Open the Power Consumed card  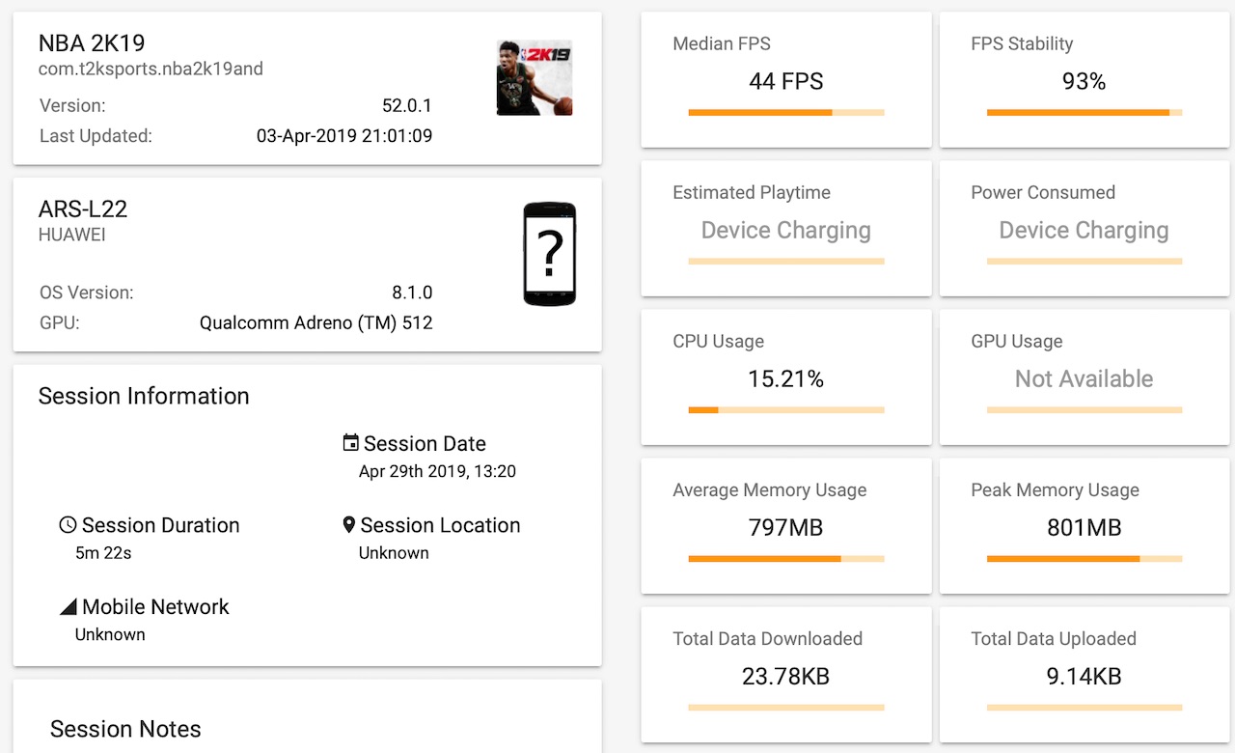point(1084,229)
